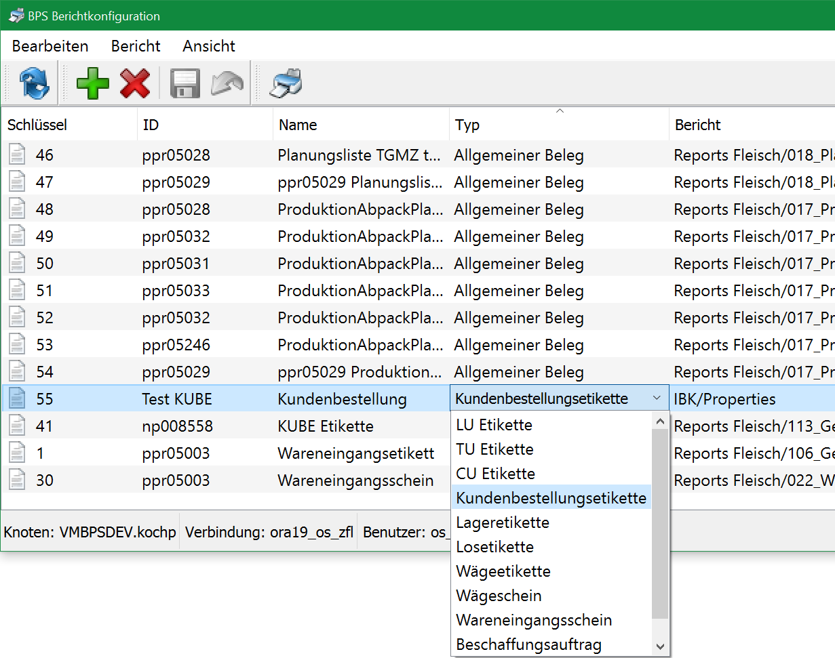
Task: Delete the entry with the red X icon
Action: pos(135,83)
